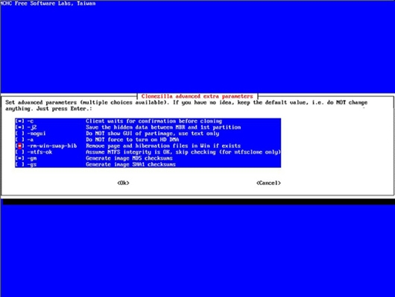This screenshot has width=395, height=297.
Task: Click the -ntfs-ok option label
Action: click(39, 152)
